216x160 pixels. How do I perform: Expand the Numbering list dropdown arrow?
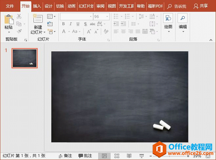(x=133, y=16)
